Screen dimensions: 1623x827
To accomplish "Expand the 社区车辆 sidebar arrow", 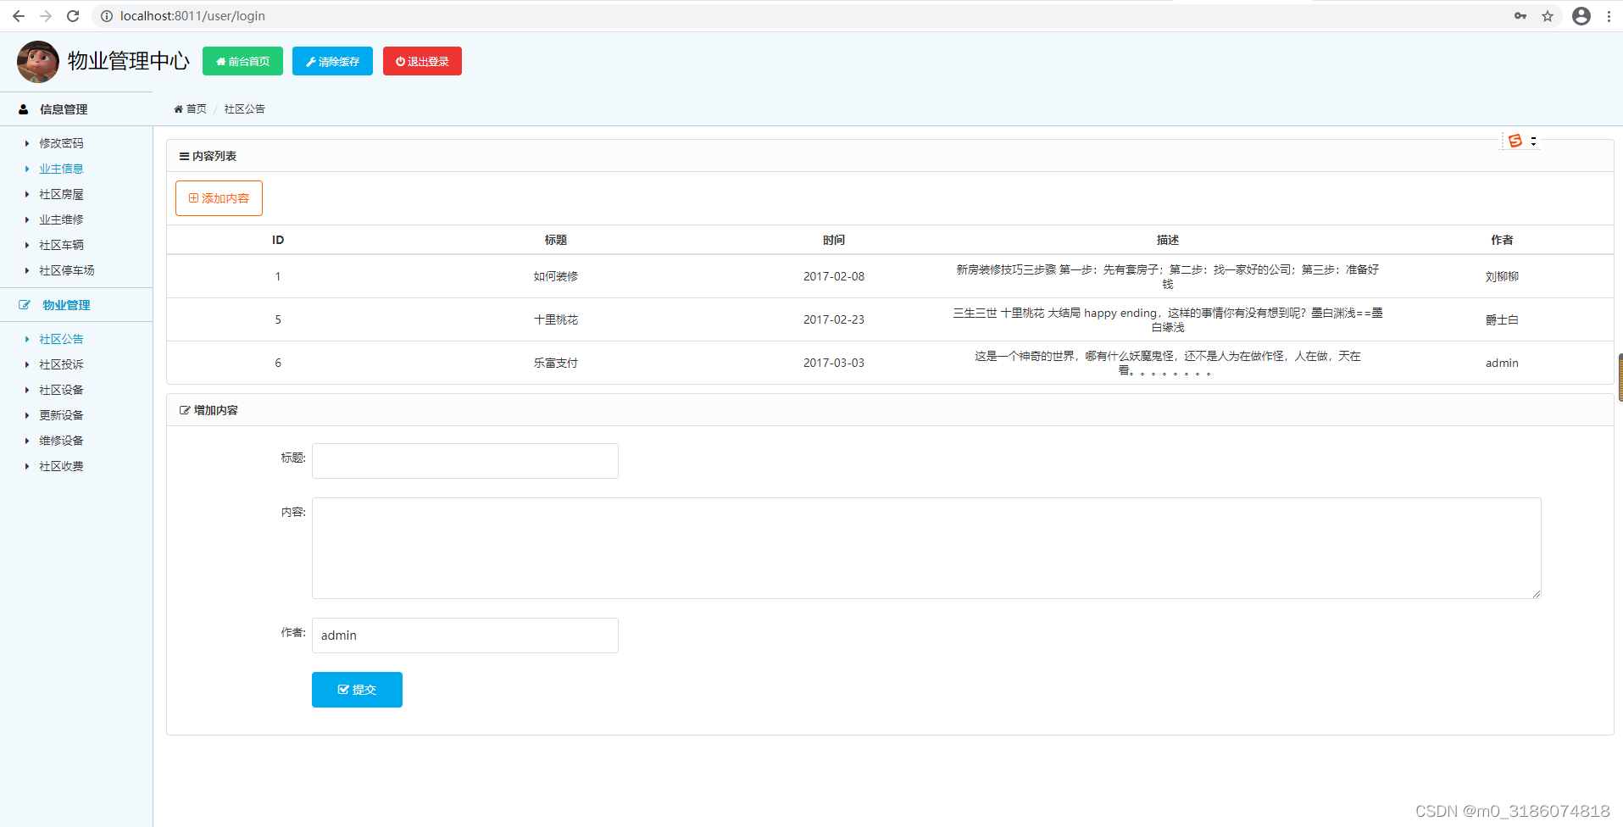I will (x=26, y=245).
